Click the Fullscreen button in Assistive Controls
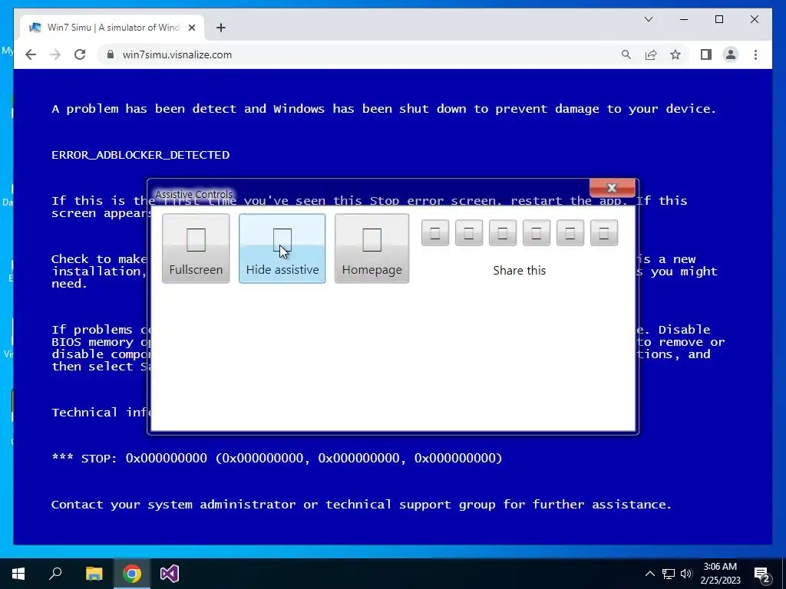Viewport: 786px width, 589px height. pos(196,248)
